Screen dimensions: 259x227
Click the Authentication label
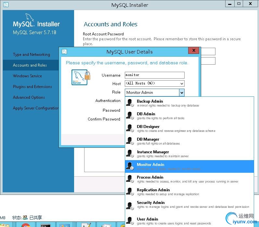click(x=108, y=101)
